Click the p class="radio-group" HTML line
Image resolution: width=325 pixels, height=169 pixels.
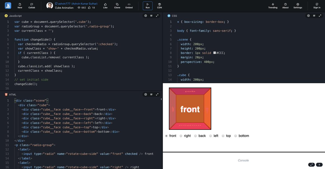coord(35,145)
